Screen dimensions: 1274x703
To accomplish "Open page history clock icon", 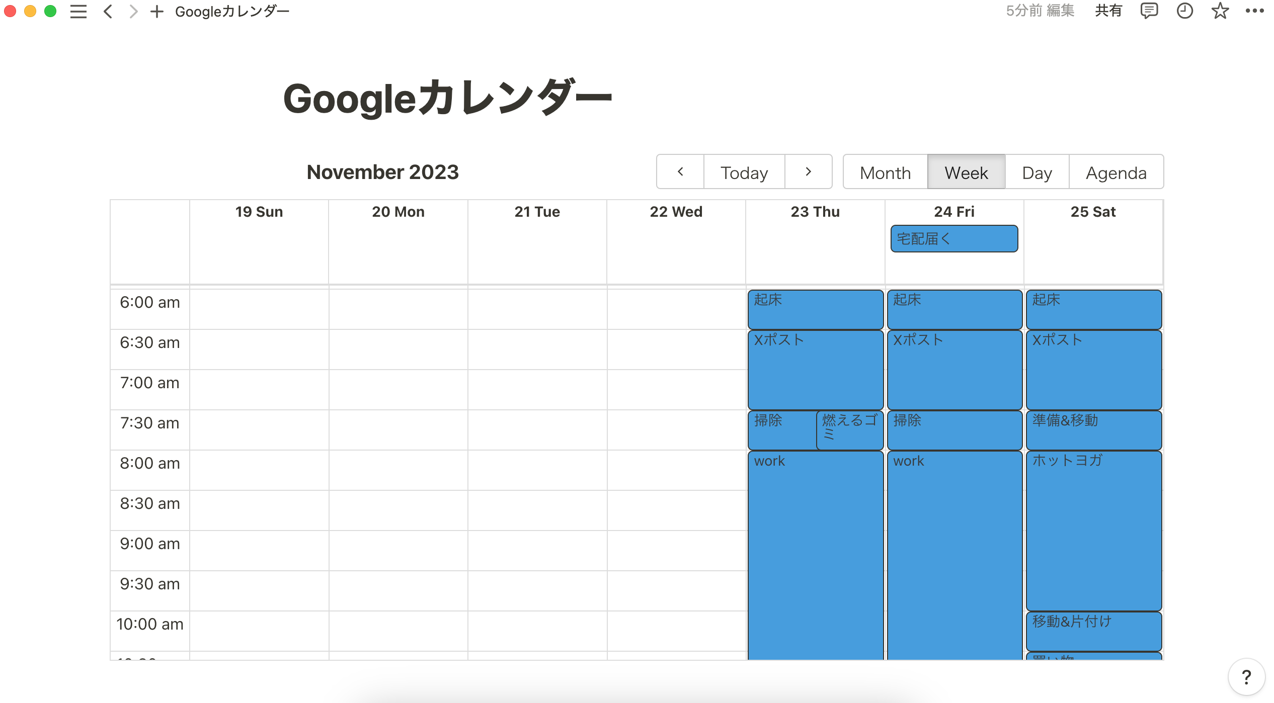I will click(1185, 11).
